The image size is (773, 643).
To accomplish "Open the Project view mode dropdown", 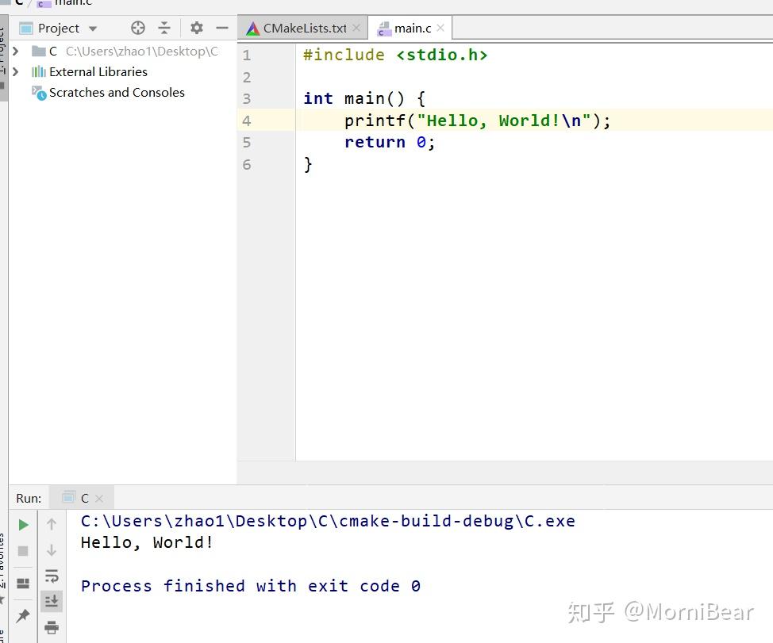I will 92,27.
